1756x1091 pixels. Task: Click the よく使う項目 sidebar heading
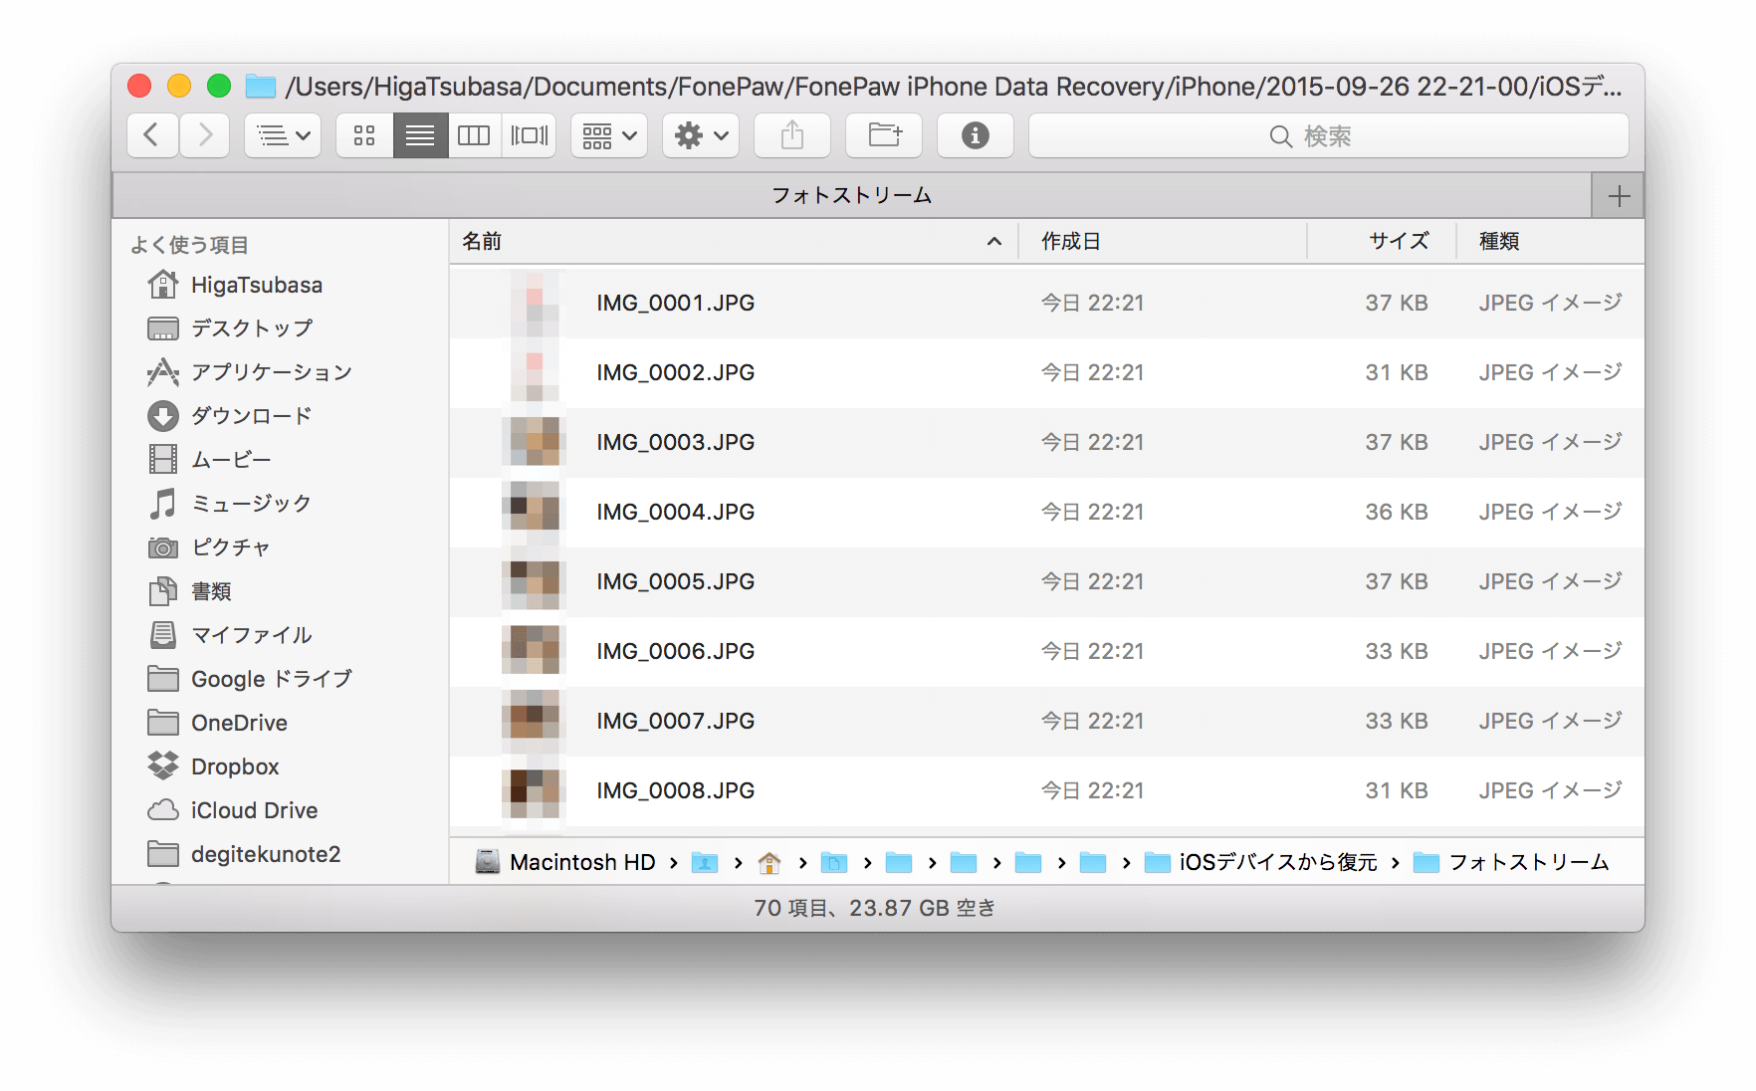(x=189, y=245)
